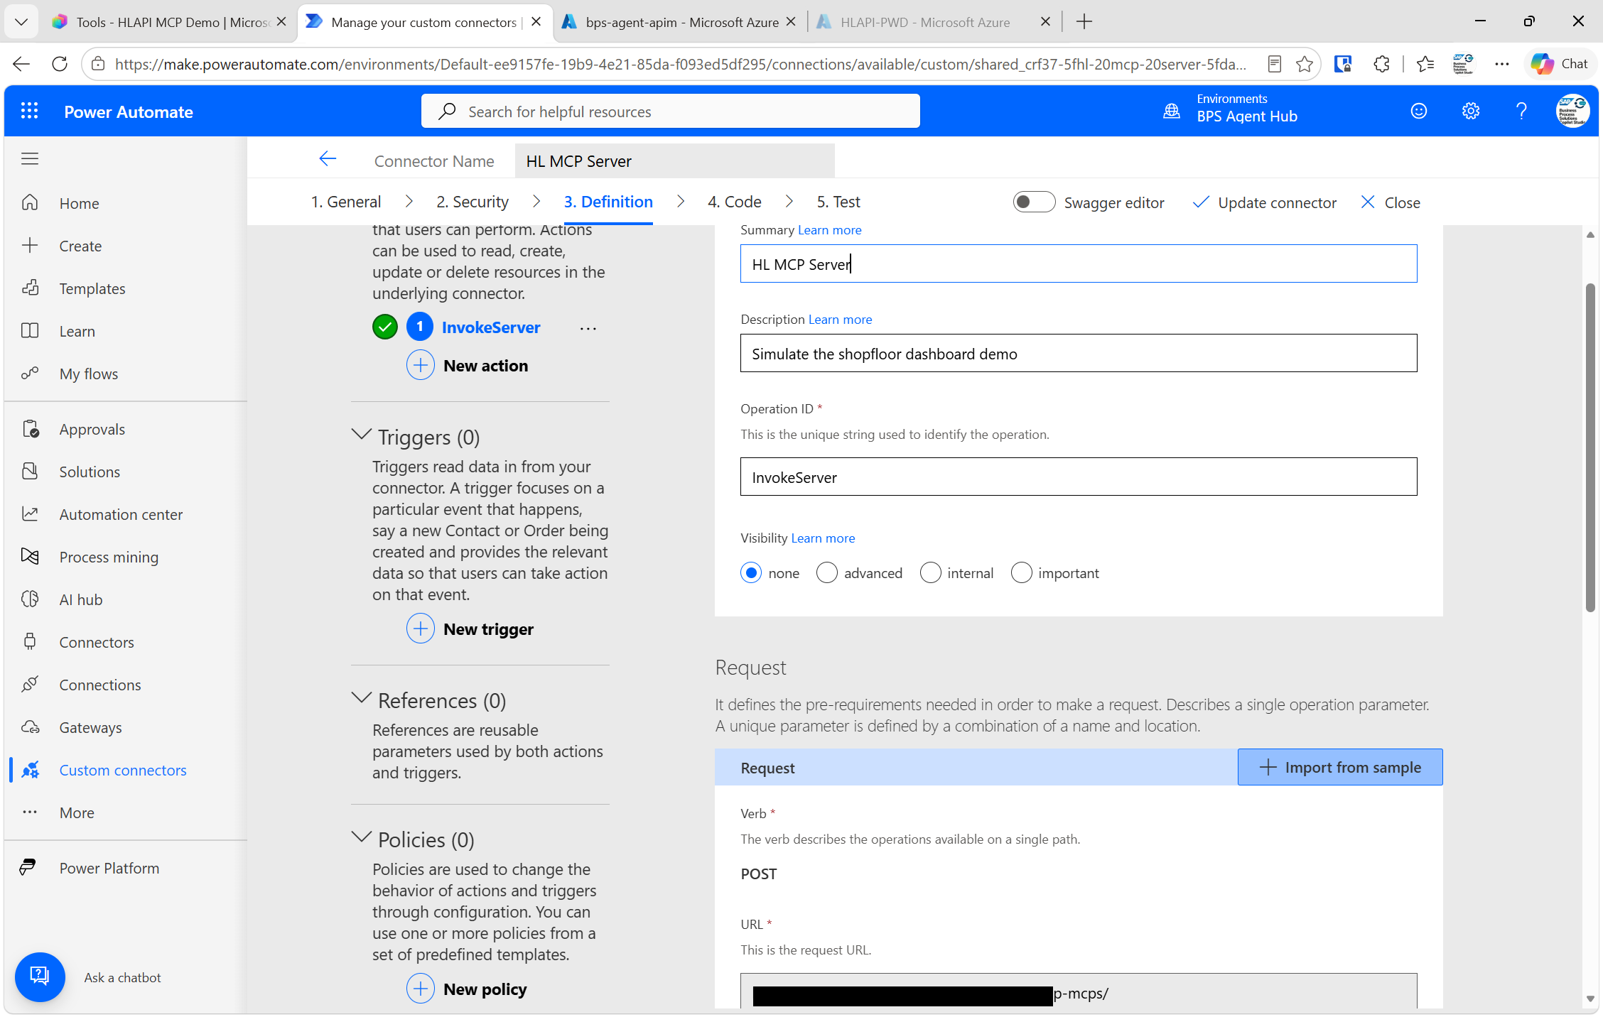The width and height of the screenshot is (1603, 1017).
Task: Click the Description input field
Action: click(1079, 353)
